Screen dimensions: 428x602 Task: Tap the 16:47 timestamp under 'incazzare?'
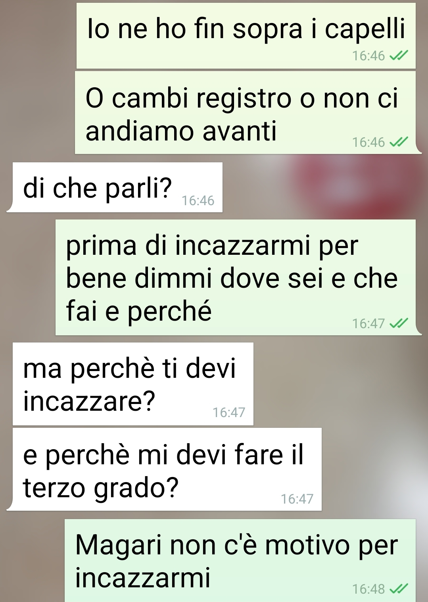229,413
